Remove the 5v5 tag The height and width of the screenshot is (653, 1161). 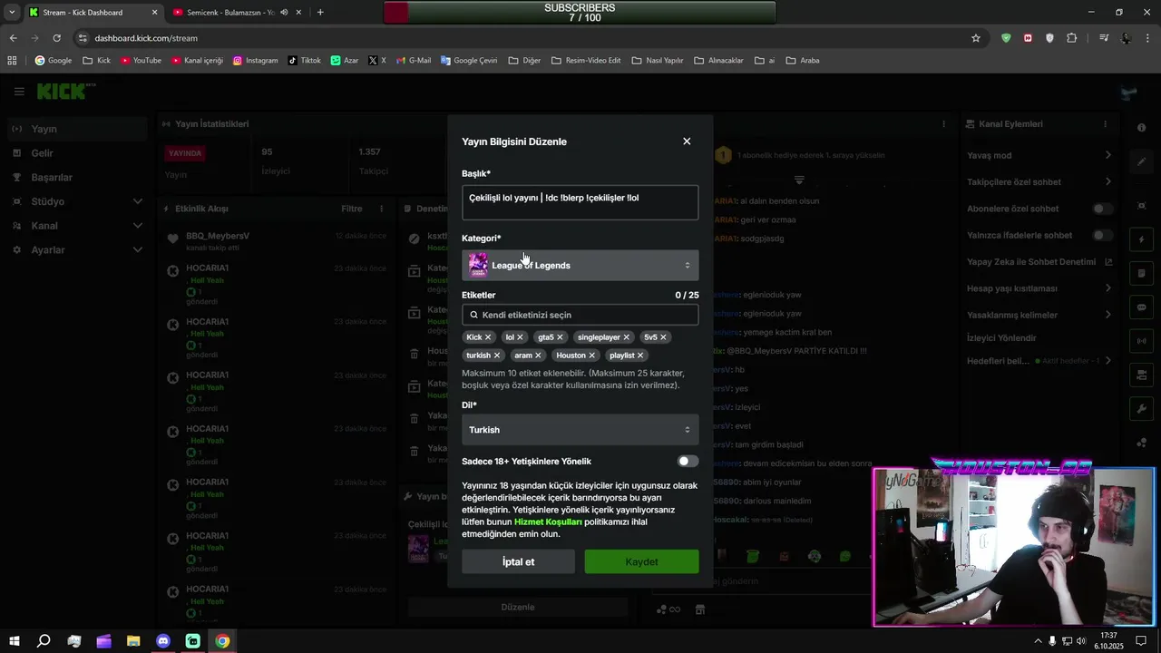[663, 337]
